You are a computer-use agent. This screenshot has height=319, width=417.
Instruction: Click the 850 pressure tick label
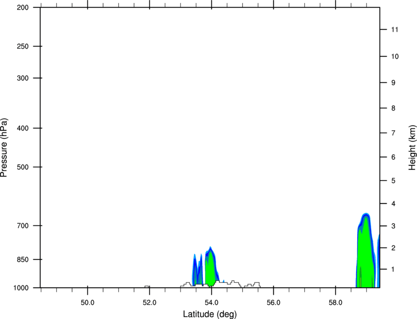(x=23, y=260)
